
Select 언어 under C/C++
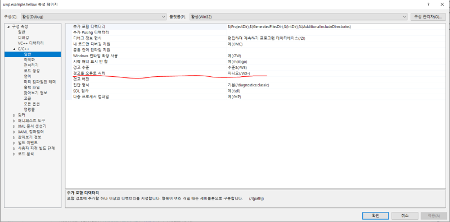[27, 76]
